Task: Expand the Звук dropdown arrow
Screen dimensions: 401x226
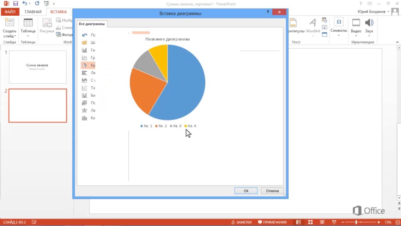Action: 369,35
